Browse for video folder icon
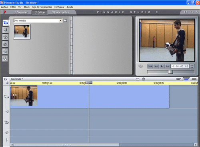Screen dimensions: 200x147 click(x=65, y=20)
